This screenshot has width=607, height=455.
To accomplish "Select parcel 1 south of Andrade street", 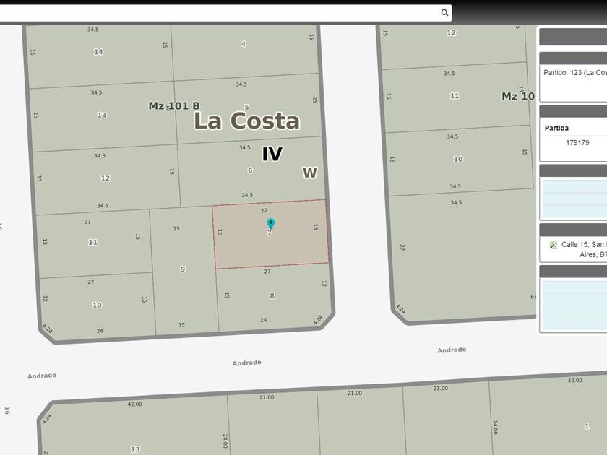I will (587, 426).
